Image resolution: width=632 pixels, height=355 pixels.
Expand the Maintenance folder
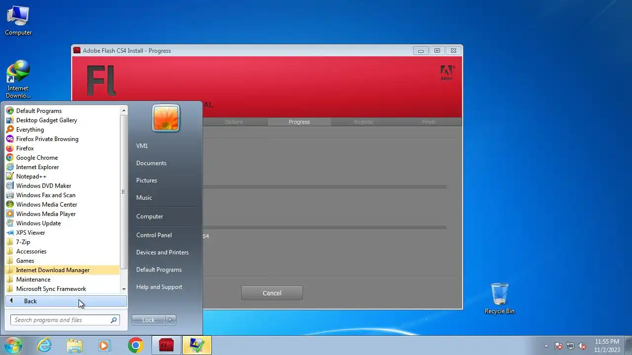62,280
